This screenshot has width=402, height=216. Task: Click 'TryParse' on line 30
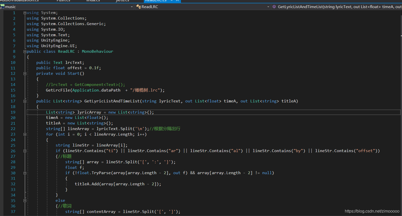tap(101, 173)
